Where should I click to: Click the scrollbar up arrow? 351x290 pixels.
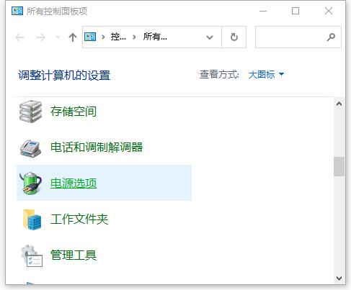[x=339, y=104]
